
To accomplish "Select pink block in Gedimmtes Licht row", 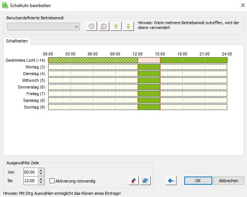I will (x=149, y=60).
